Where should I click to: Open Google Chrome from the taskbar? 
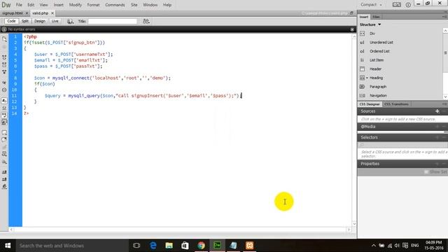201,246
